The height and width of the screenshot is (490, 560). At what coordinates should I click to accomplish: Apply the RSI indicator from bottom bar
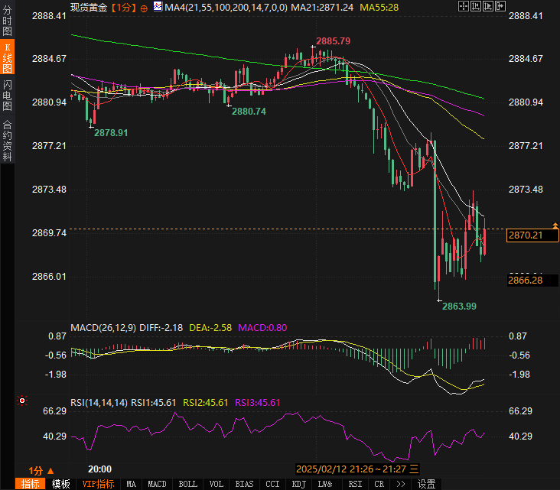[x=355, y=484]
